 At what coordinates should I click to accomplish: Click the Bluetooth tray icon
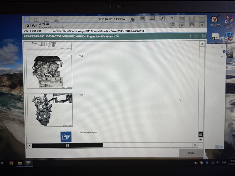pyautogui.click(x=207, y=162)
